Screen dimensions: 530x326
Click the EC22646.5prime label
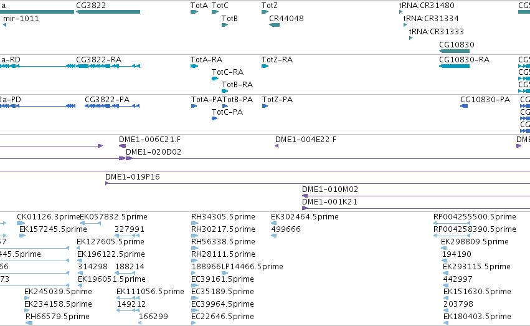coord(223,317)
